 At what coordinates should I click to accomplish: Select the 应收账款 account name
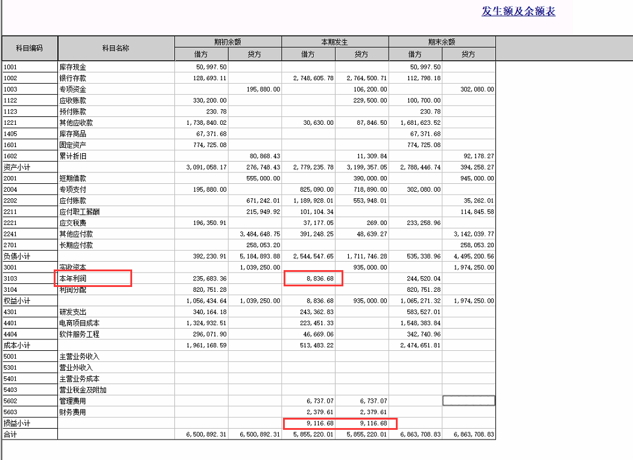[72, 101]
